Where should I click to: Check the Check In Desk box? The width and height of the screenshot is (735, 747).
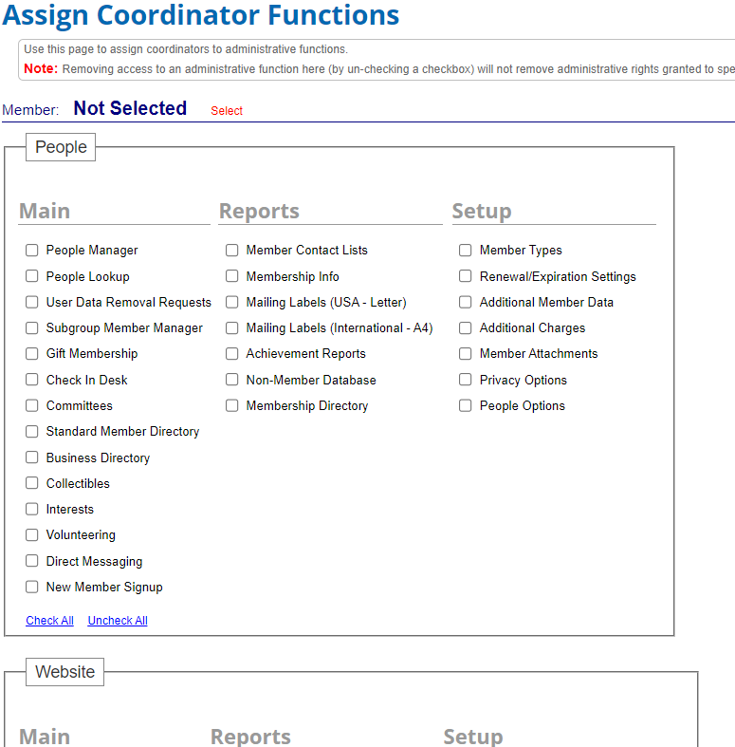(x=32, y=380)
